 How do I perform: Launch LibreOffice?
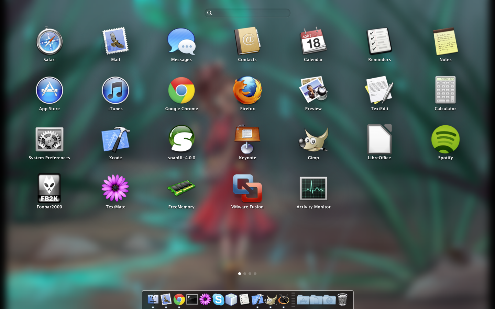coord(379,139)
